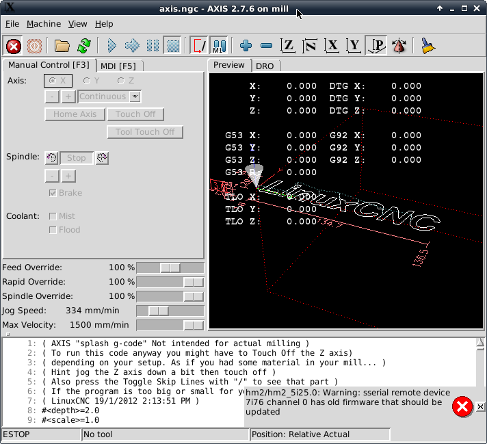Zoom out with minus icon
Viewport: 487px width, 444px height.
click(267, 46)
